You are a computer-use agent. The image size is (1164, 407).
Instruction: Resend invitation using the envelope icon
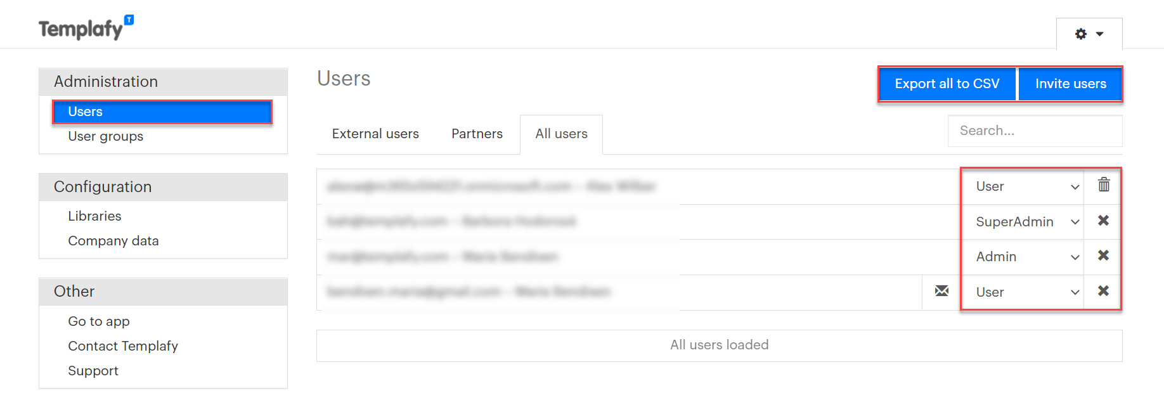point(941,292)
